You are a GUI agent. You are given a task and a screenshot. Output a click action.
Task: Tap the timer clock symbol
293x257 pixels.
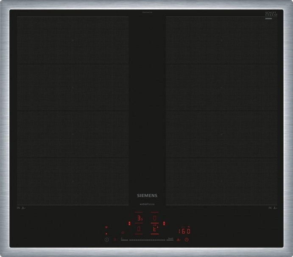pyautogui.click(x=187, y=240)
